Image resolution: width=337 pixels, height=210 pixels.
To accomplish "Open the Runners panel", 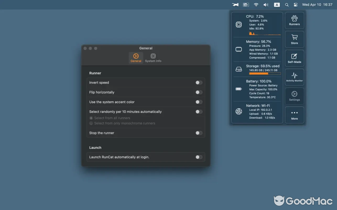I will (x=294, y=20).
